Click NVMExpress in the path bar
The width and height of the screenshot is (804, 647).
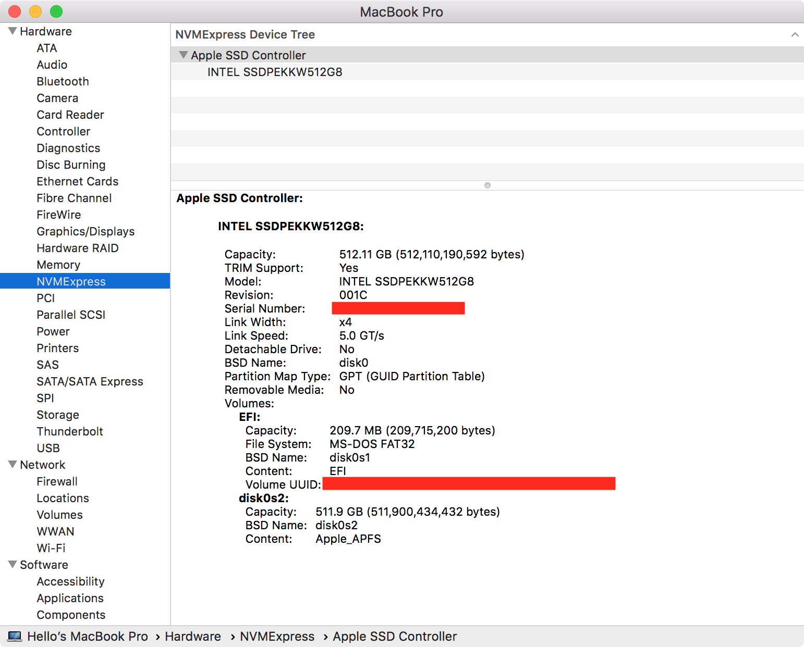[277, 637]
